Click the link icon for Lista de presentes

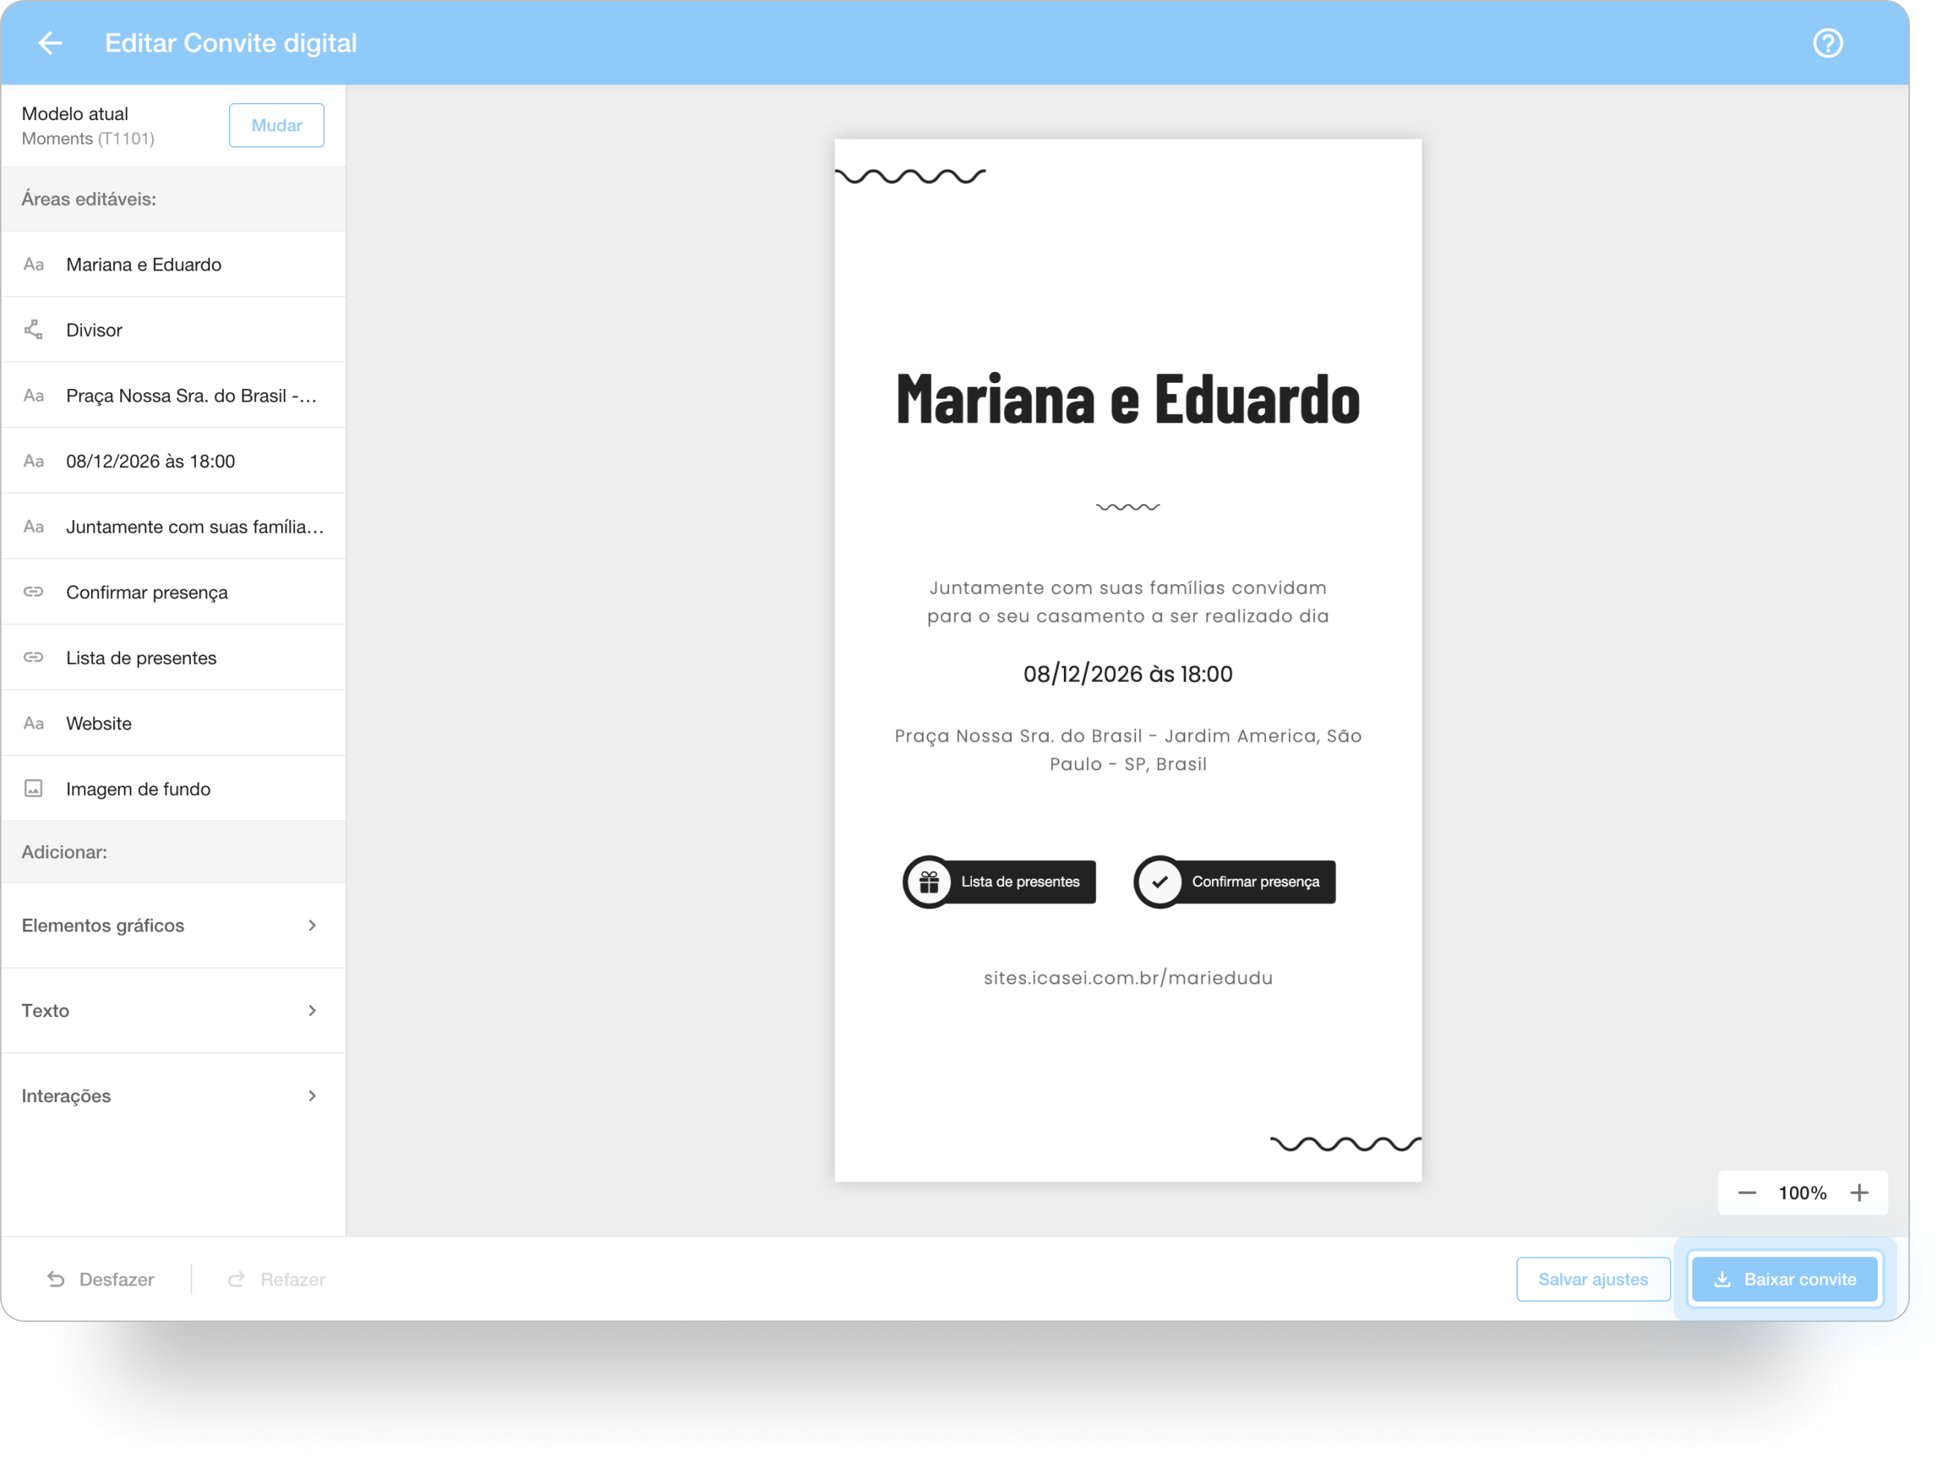coord(34,657)
